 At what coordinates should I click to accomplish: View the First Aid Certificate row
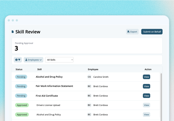(146, 96)
